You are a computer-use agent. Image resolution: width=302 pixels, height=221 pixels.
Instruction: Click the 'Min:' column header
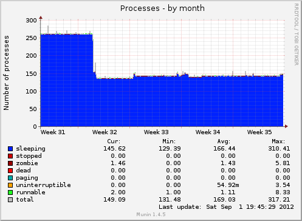[169, 141]
